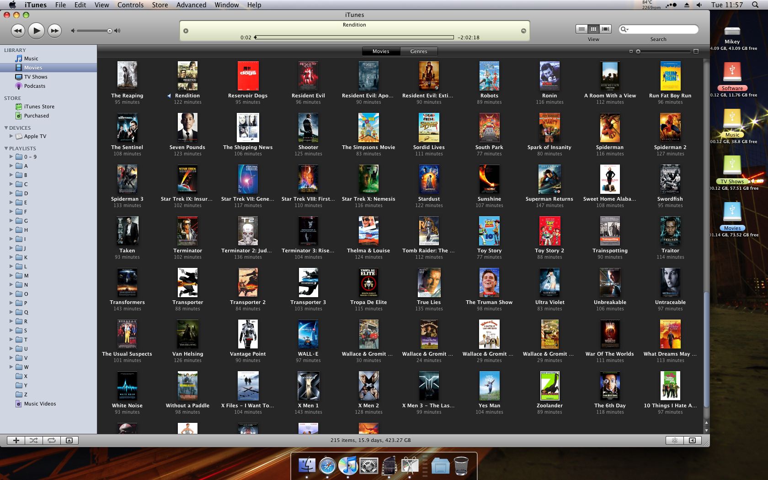Select the Purchased playlist

click(36, 115)
